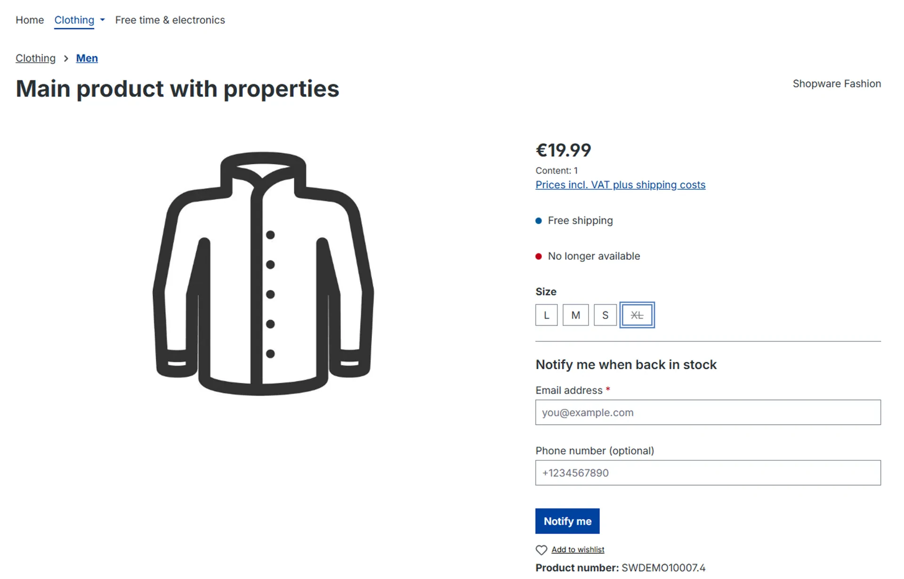Open the Clothing navigation menu item

tap(74, 20)
